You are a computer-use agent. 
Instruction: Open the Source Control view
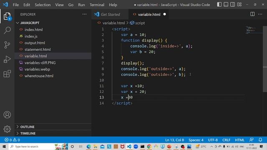pyautogui.click(x=7, y=45)
